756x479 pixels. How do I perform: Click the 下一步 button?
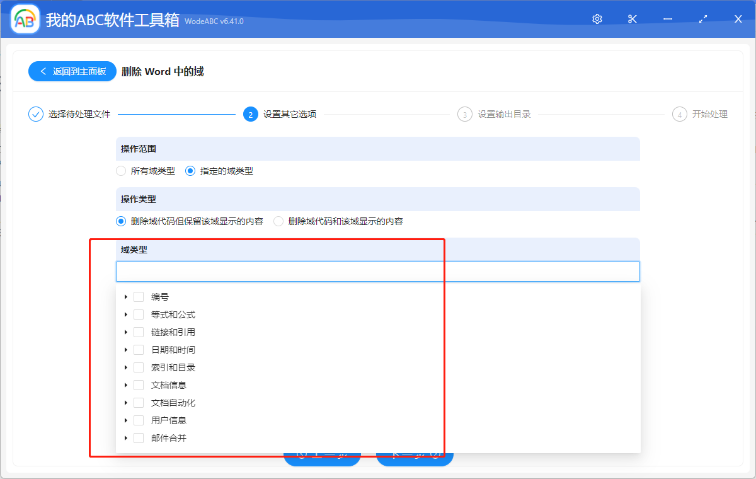415,454
